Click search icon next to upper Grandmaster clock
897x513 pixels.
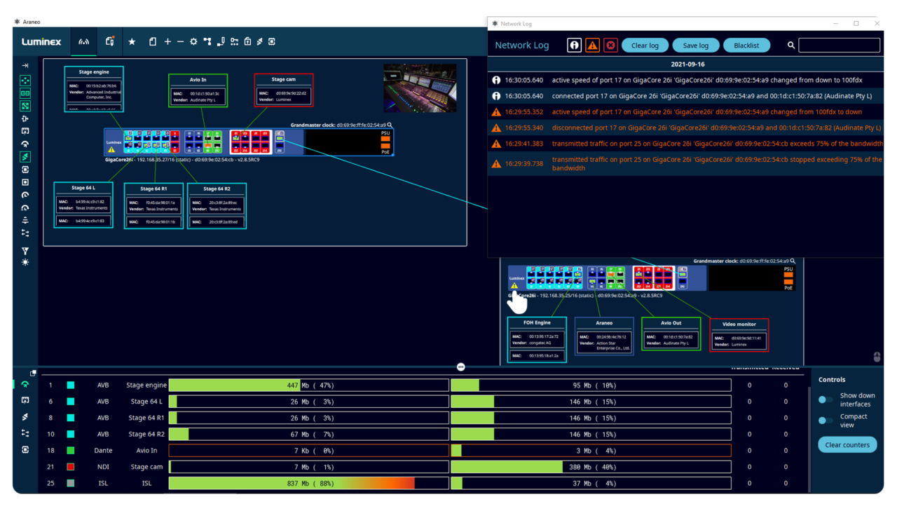point(390,125)
